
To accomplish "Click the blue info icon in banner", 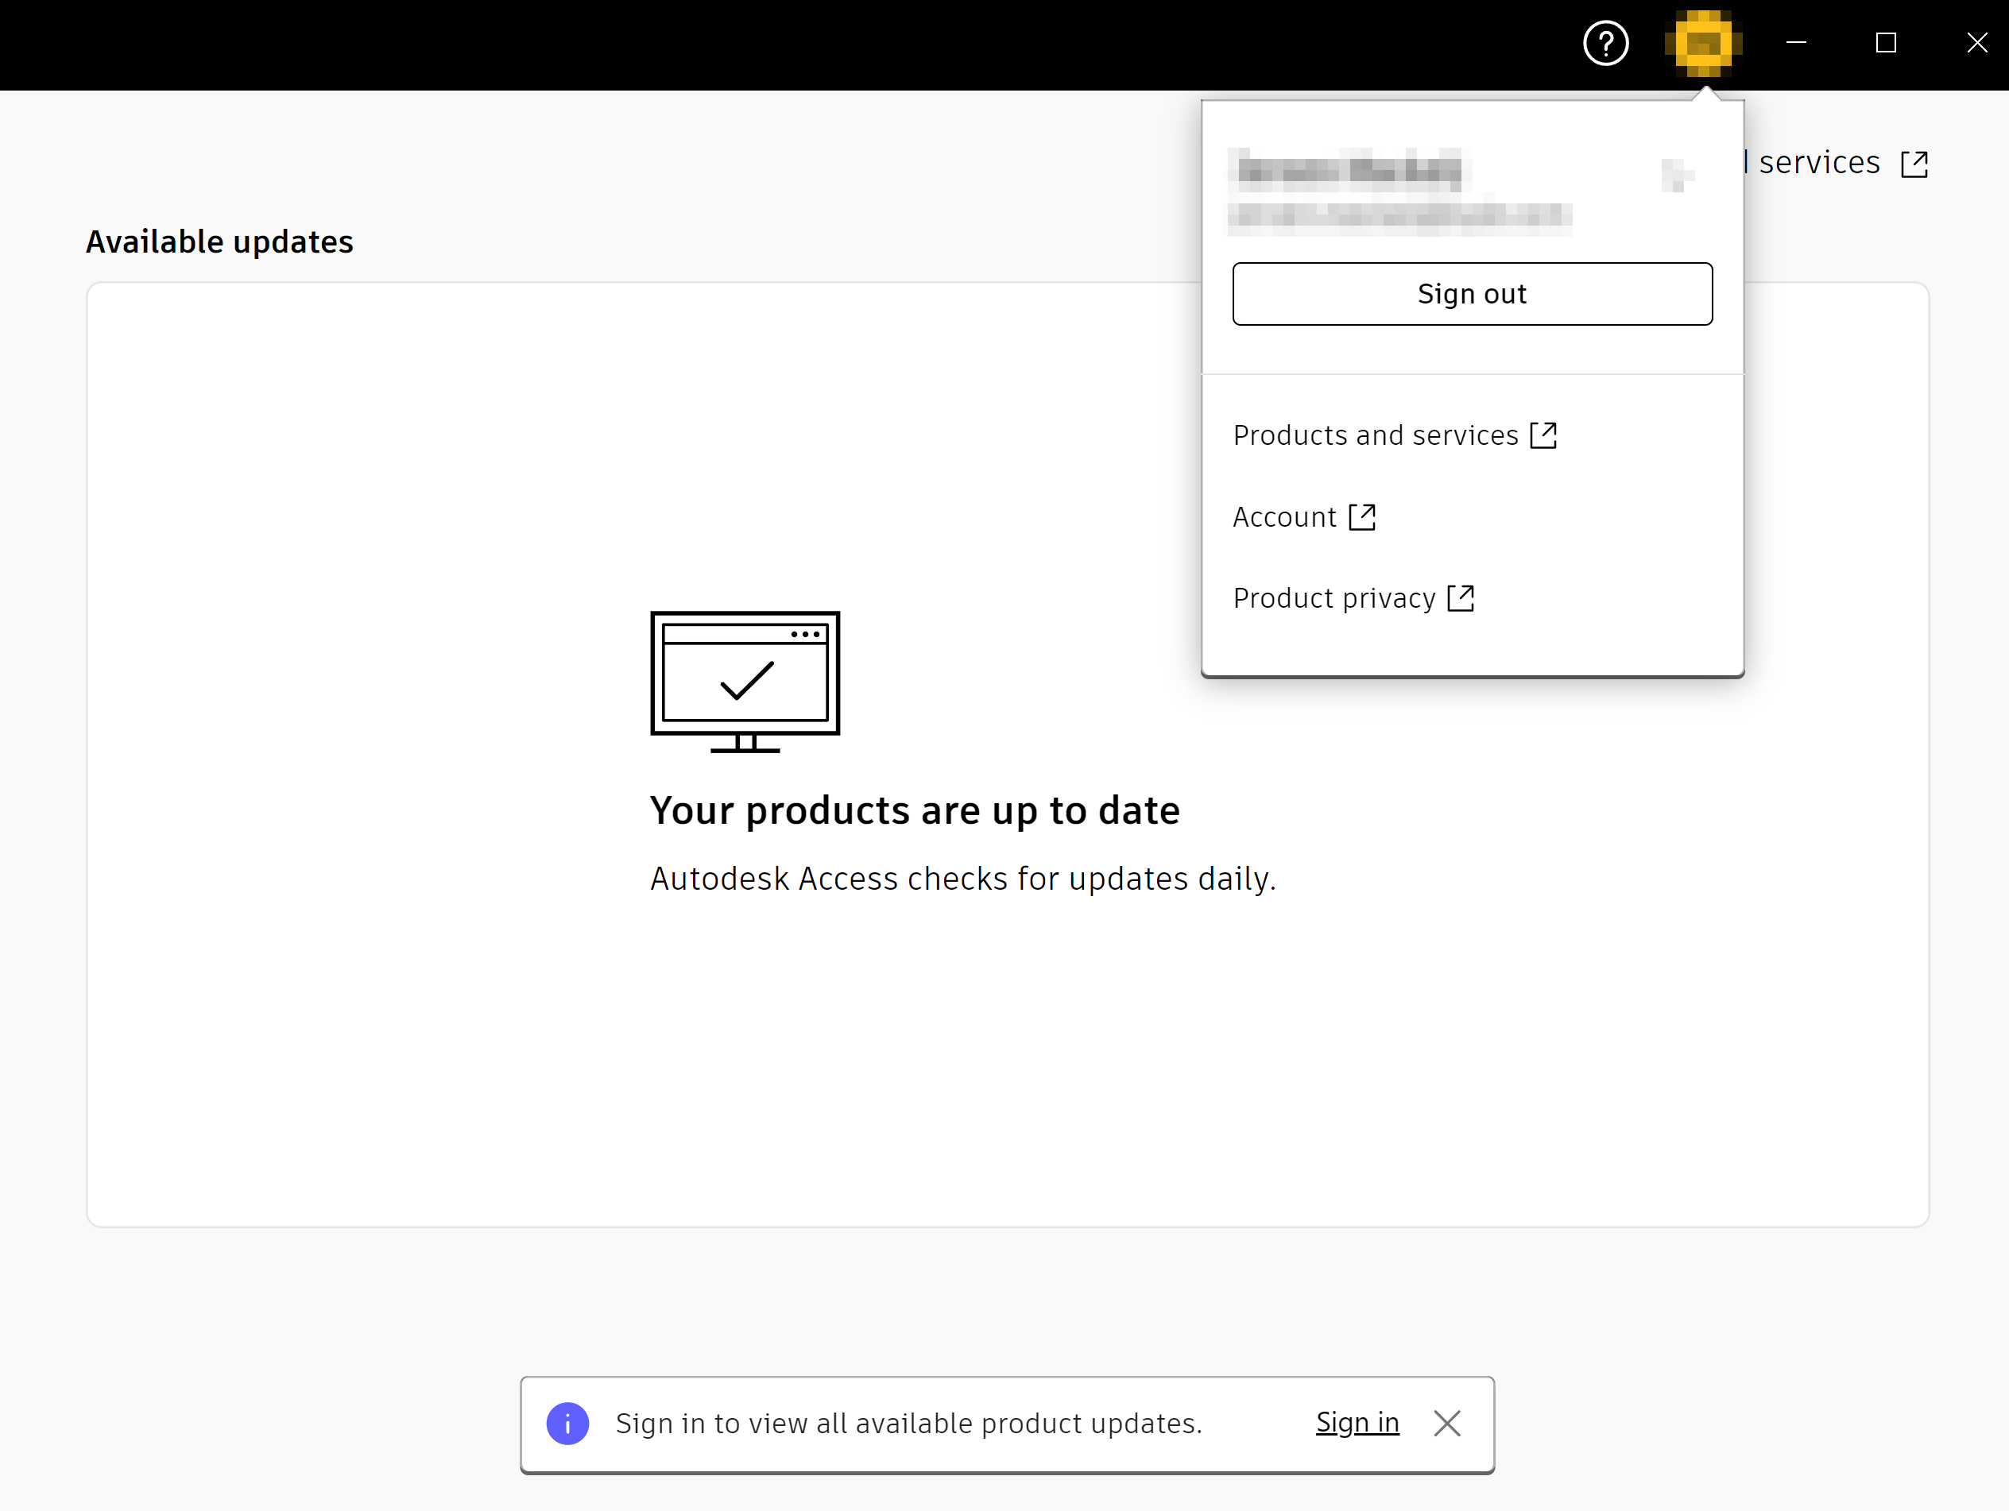I will 567,1423.
